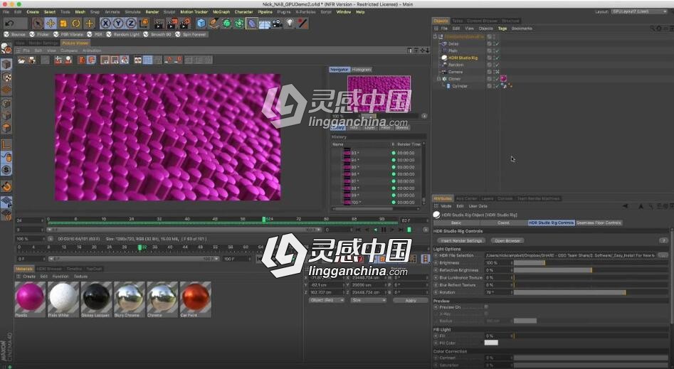Enable the Camera object toggle
The height and width of the screenshot is (369, 674).
click(x=497, y=72)
